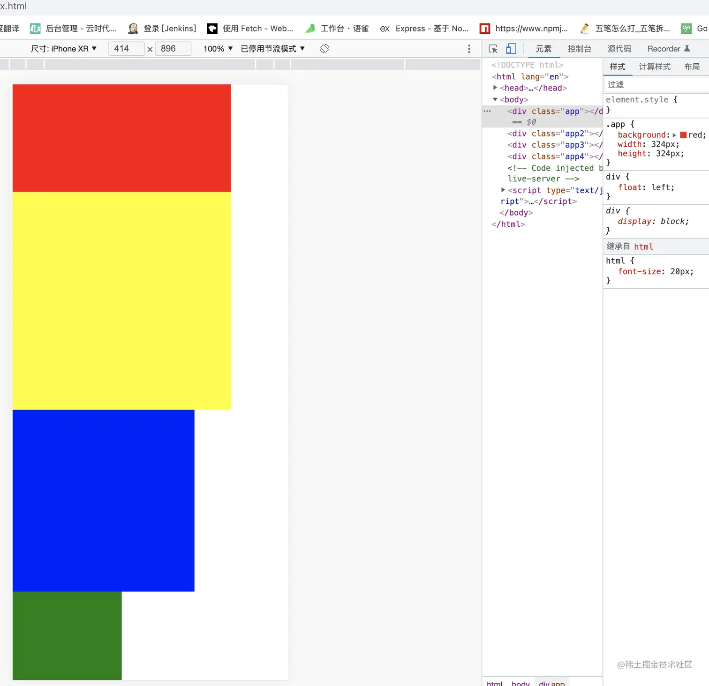
Task: Open the 后台管理 bookmark
Action: point(73,29)
